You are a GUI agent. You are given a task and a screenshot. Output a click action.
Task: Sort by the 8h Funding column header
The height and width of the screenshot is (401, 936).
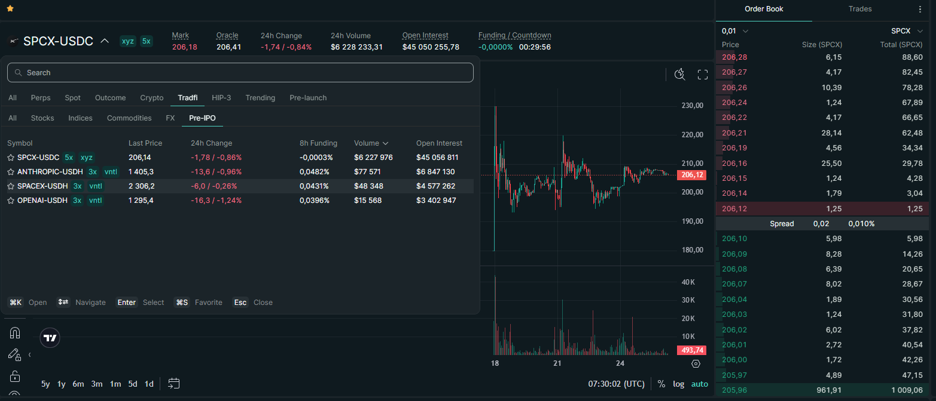point(318,143)
